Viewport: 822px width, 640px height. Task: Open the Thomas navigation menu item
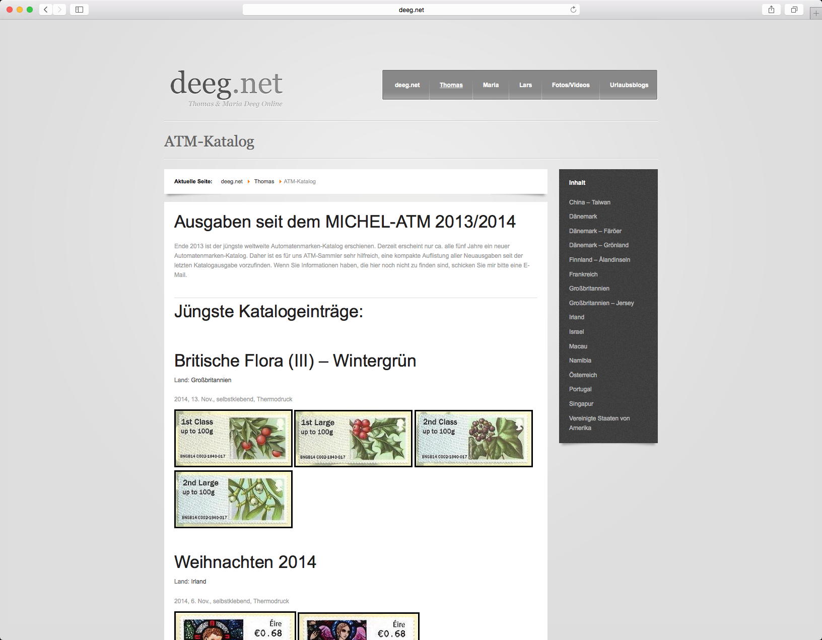[x=451, y=85]
